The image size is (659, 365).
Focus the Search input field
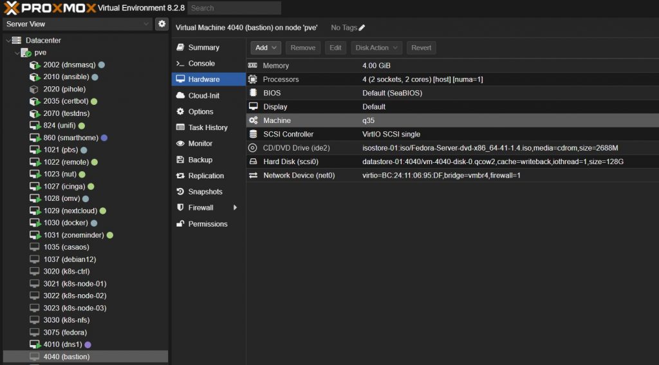[x=234, y=8]
